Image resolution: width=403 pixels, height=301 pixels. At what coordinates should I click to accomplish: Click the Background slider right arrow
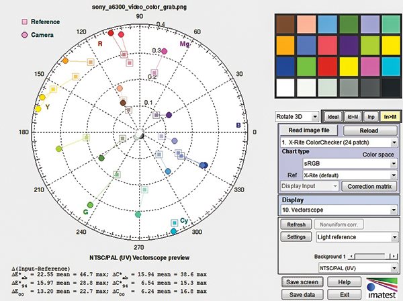[x=394, y=256]
